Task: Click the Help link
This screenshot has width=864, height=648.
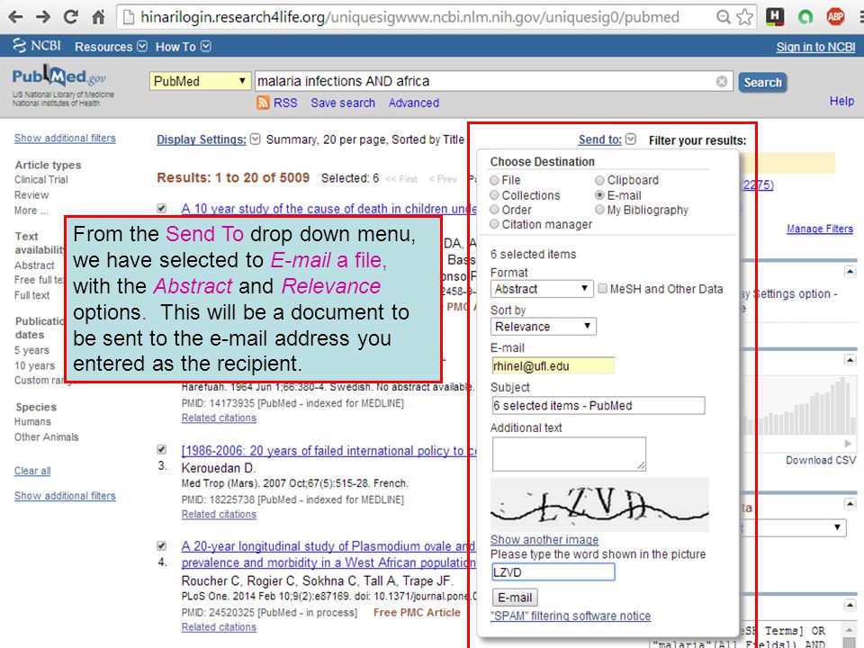Action: point(841,101)
